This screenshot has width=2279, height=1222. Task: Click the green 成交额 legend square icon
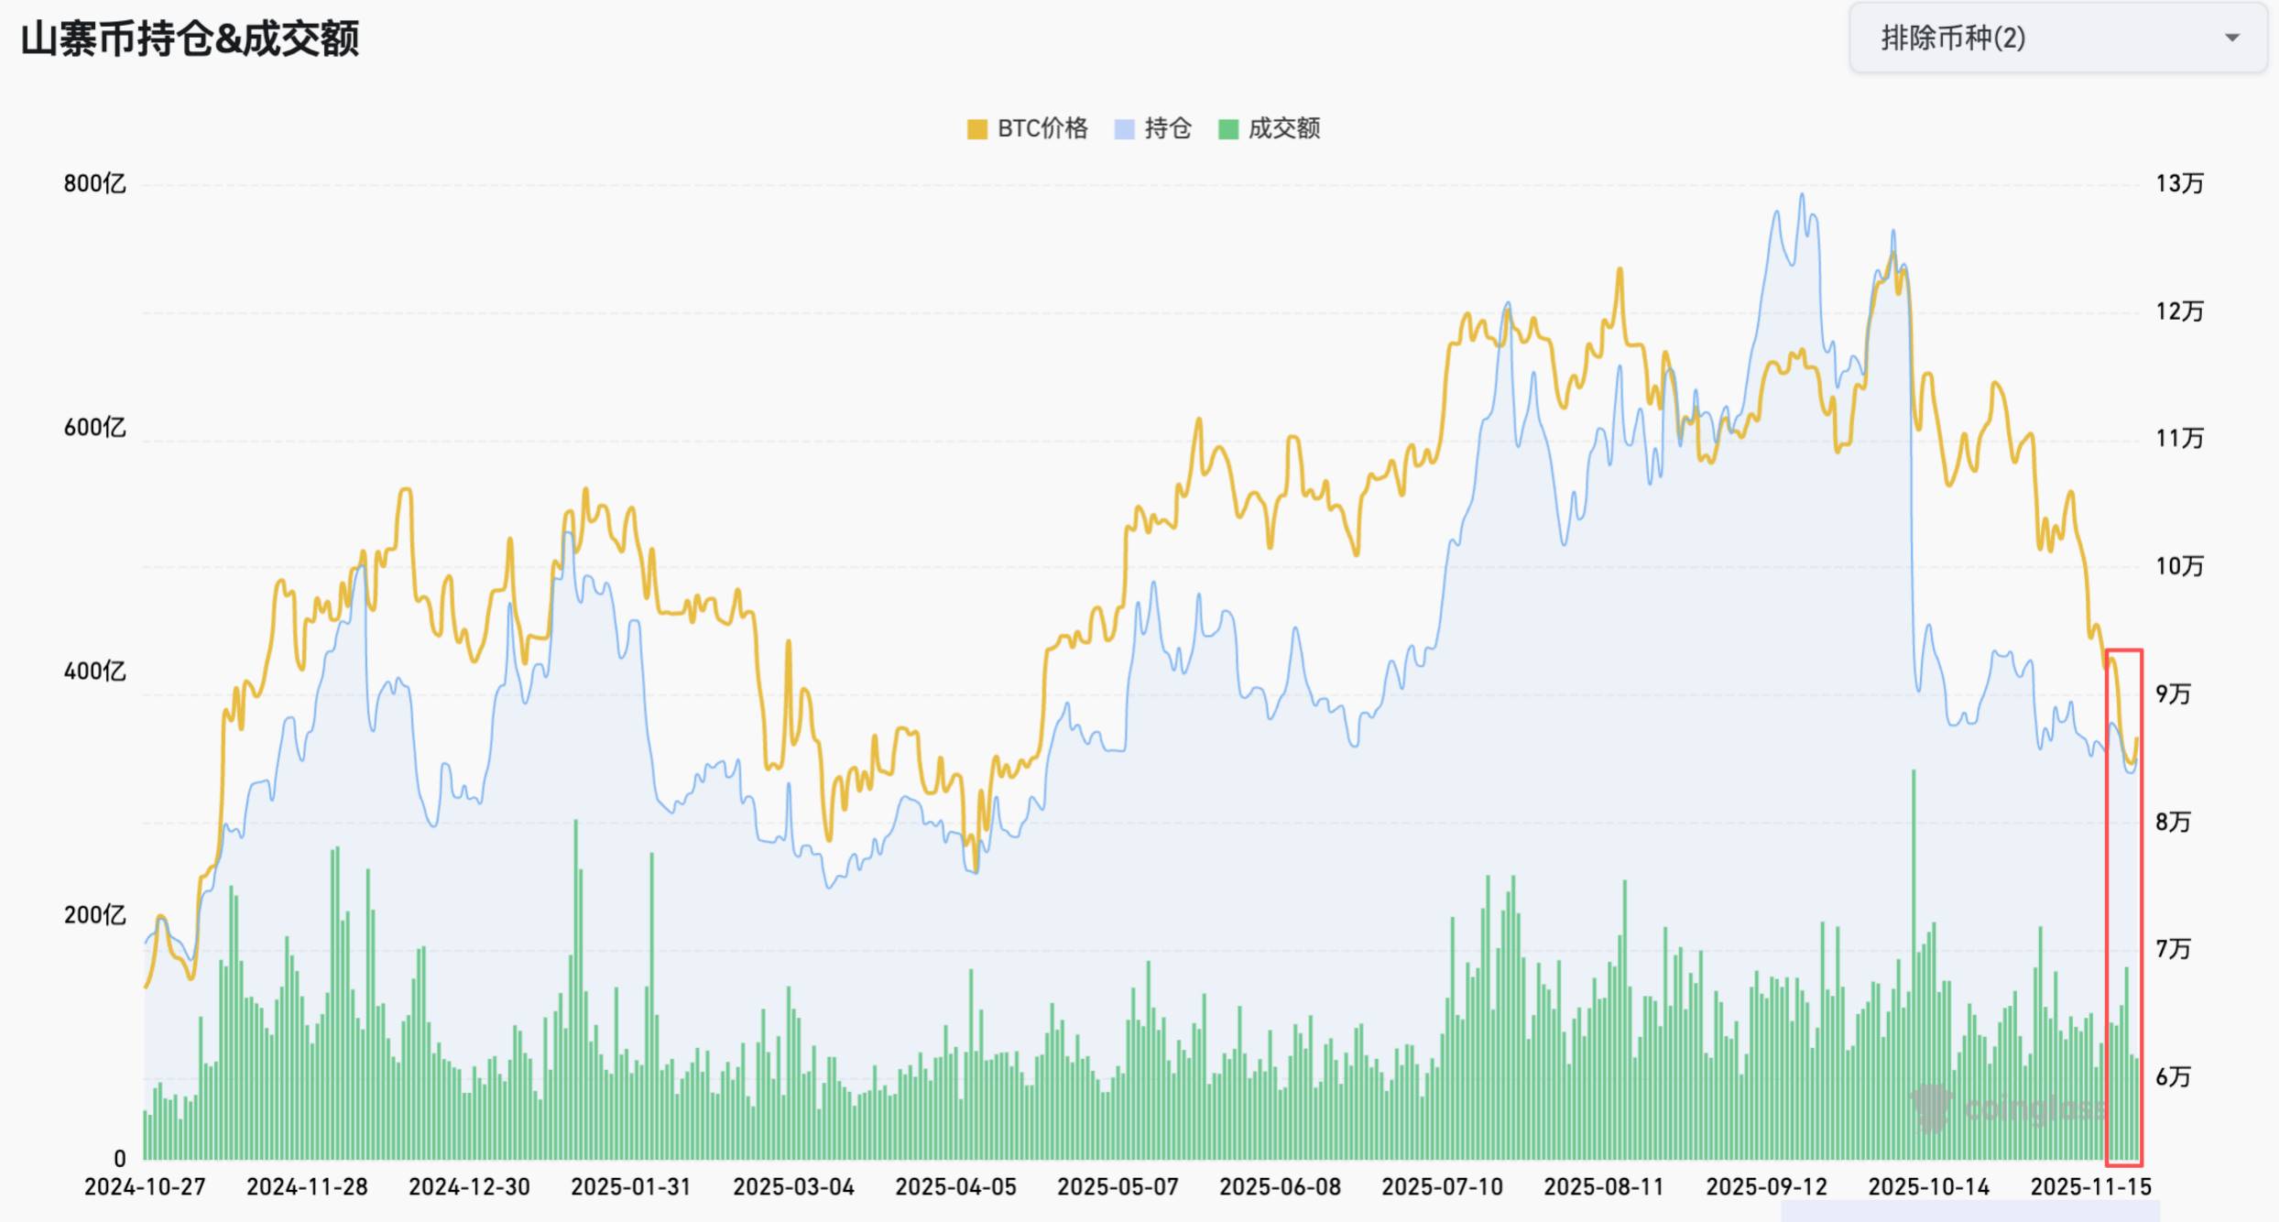point(1228,129)
